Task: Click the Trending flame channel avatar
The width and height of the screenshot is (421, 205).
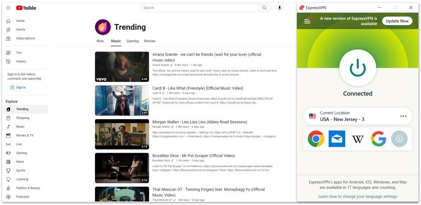Action: 103,27
